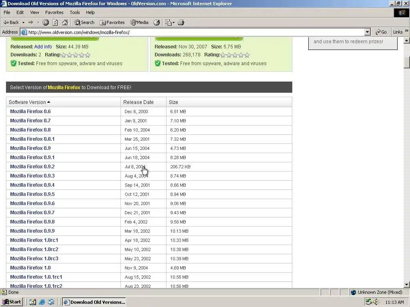The height and width of the screenshot is (307, 410).
Task: Click the Add info link
Action: coord(43,47)
